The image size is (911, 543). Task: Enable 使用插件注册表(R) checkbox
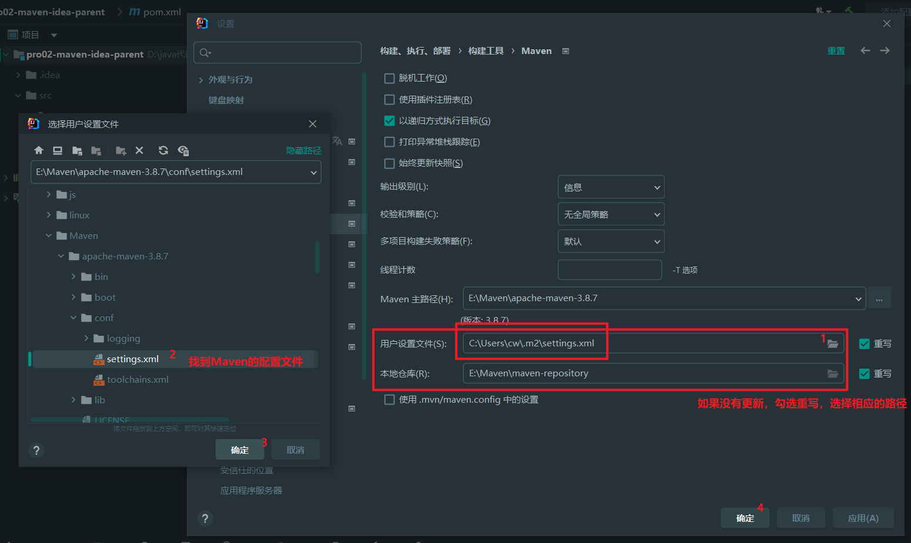389,100
